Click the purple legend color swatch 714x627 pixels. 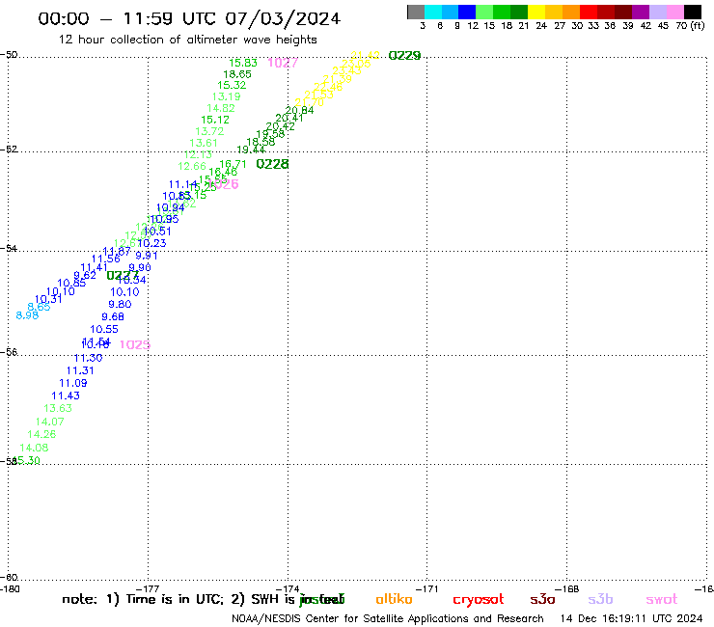coord(641,12)
